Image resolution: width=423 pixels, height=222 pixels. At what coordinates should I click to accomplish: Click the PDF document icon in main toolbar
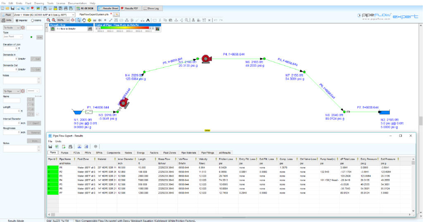[x=33, y=8]
